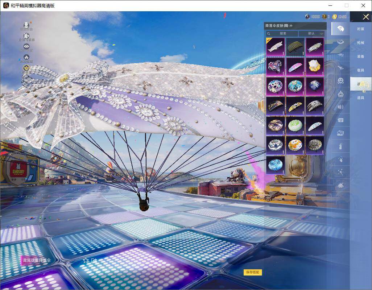Switch to the 道具 tab

coord(361,98)
